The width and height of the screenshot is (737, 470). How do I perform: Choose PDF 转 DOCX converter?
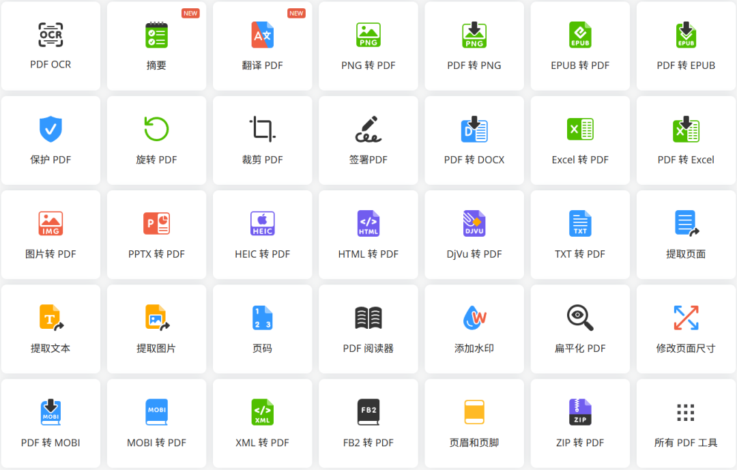[x=474, y=141]
